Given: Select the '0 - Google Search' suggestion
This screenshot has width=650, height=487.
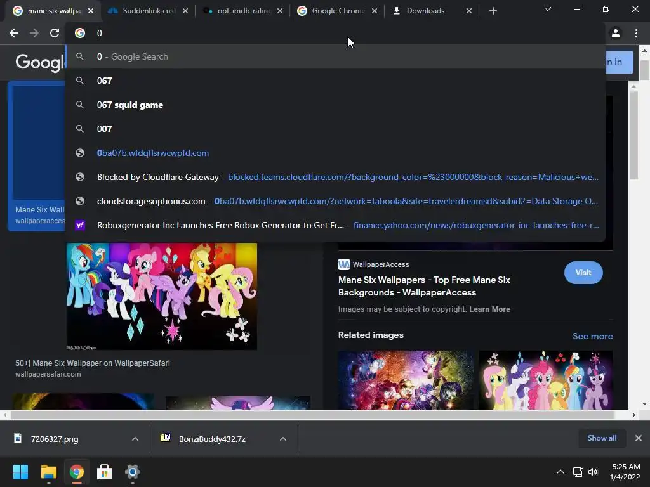Looking at the screenshot, I should tap(335, 56).
